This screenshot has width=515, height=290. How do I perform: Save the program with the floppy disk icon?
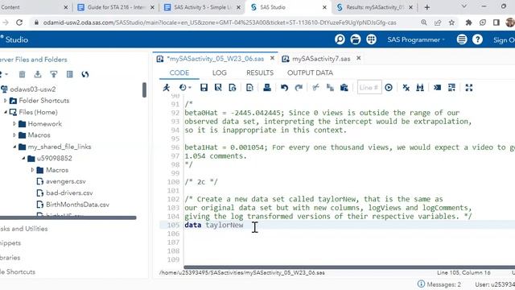coord(204,88)
